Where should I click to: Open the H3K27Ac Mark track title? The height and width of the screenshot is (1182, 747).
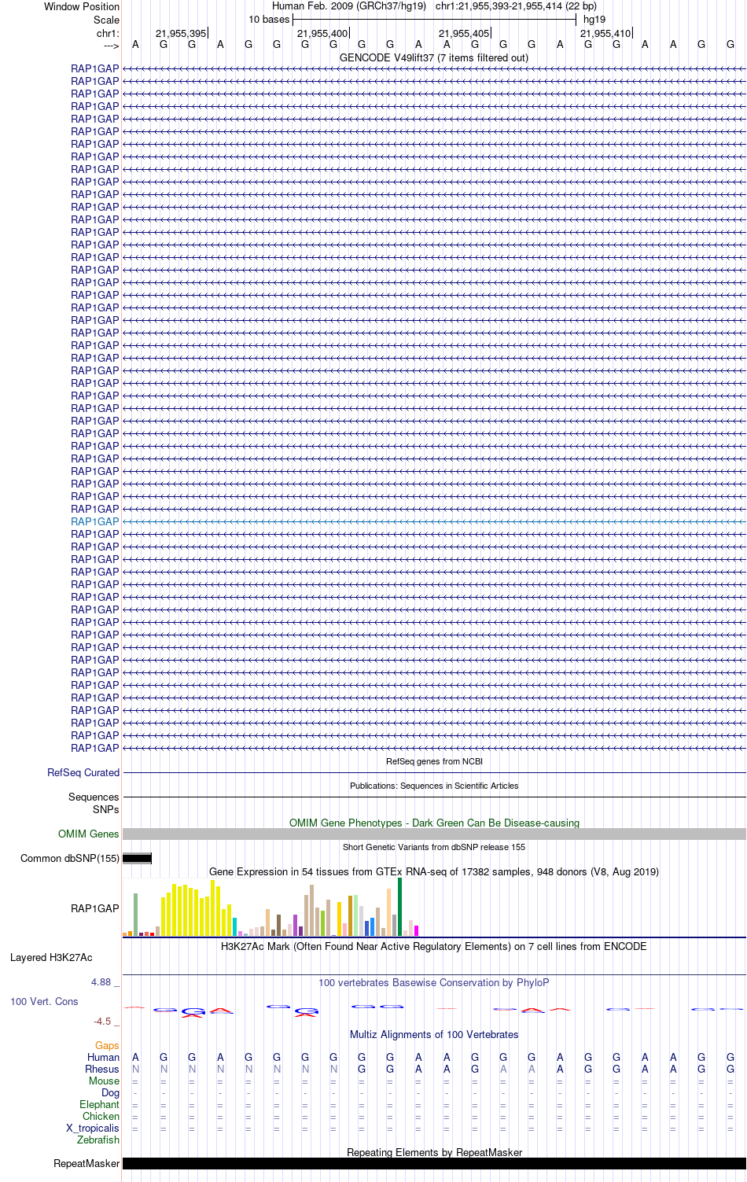(x=434, y=946)
